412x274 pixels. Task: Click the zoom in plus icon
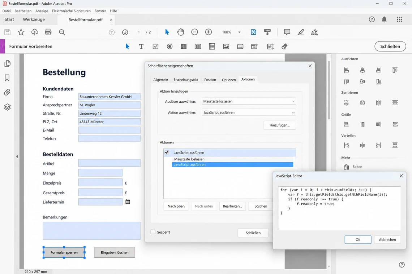tap(209, 32)
